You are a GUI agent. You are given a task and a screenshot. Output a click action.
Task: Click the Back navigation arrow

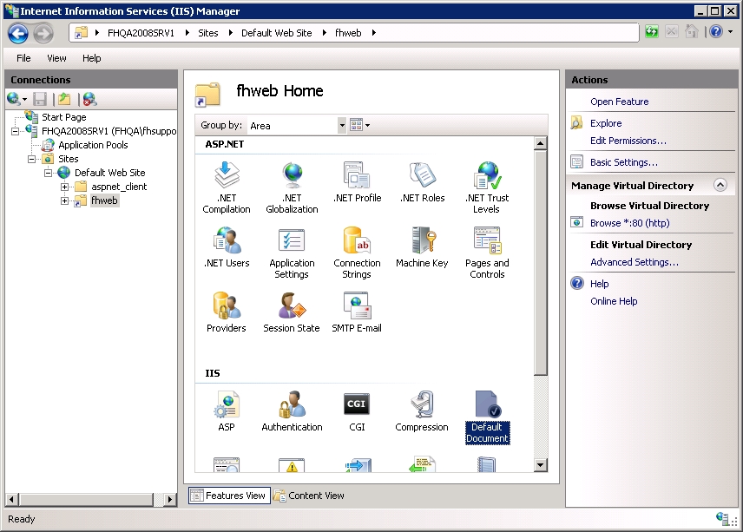pyautogui.click(x=18, y=34)
